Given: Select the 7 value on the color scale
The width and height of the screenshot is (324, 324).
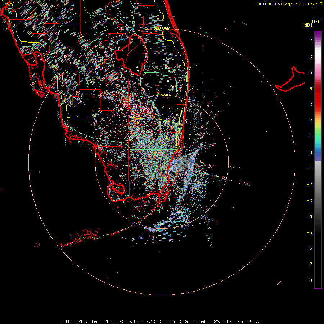Looking at the screenshot, I should tap(311, 40).
